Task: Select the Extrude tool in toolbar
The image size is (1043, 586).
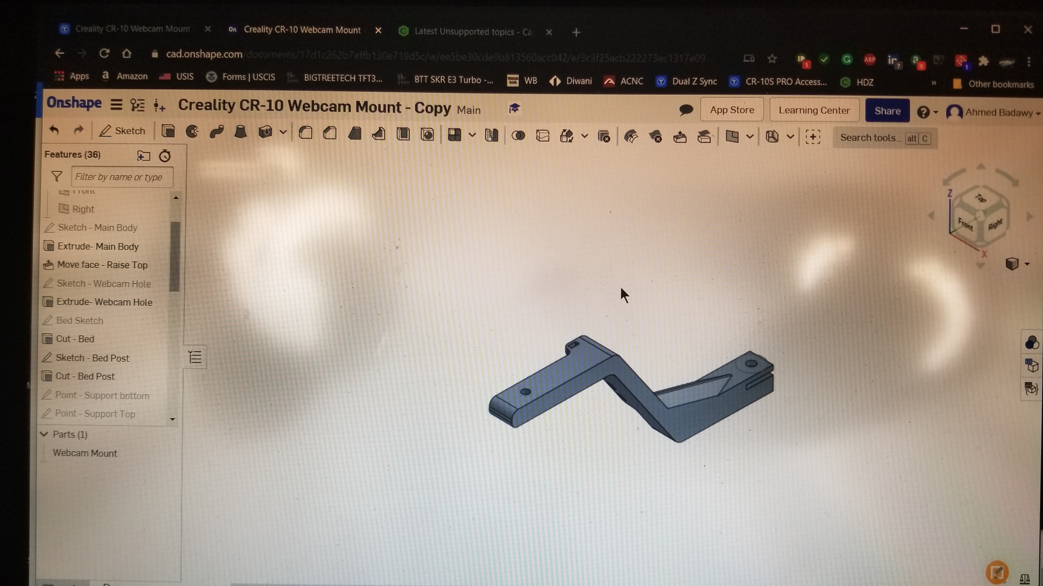Action: 168,131
